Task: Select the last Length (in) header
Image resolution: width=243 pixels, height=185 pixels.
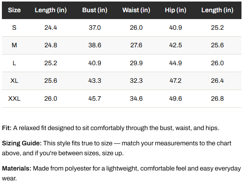Action: click(217, 10)
